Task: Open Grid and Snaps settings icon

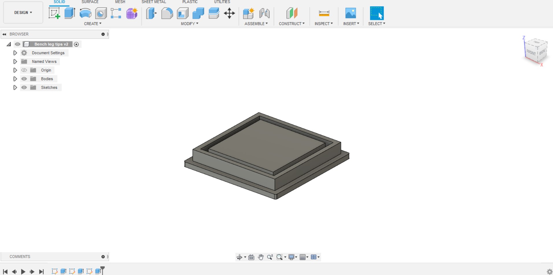Action: point(303,257)
